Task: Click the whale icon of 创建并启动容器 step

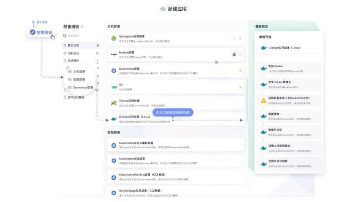Action: point(263,164)
